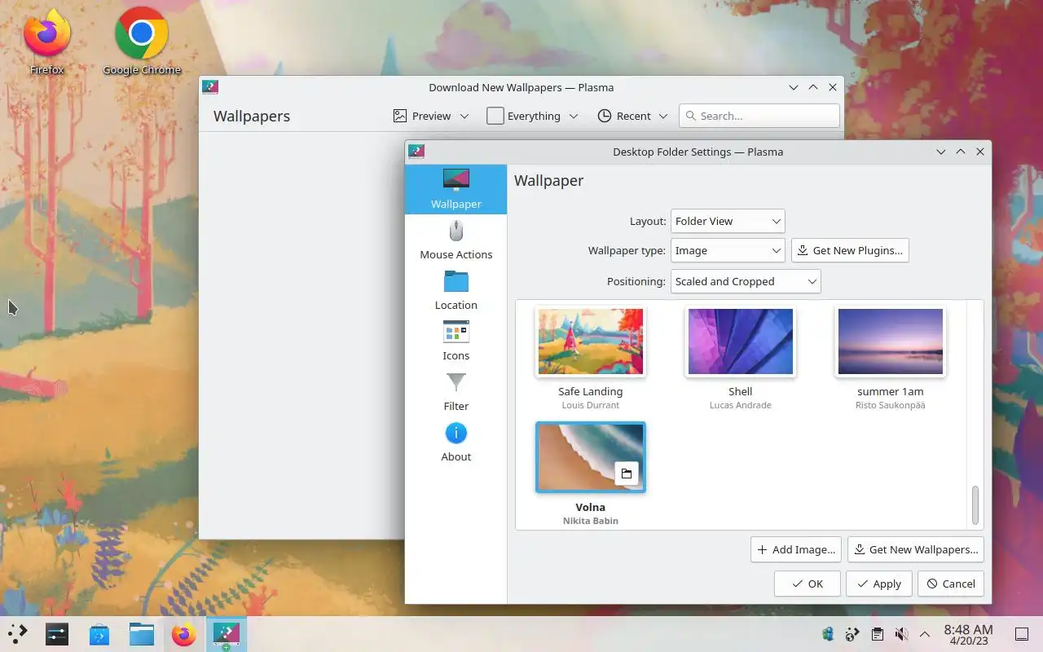
Task: Open the Location settings page
Action: [x=455, y=291]
